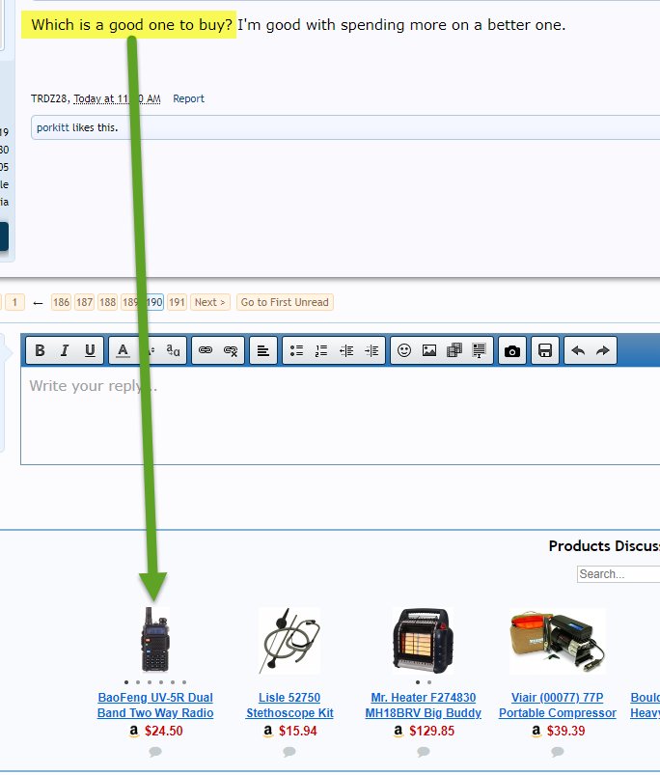Click the $15.94 price

(297, 731)
